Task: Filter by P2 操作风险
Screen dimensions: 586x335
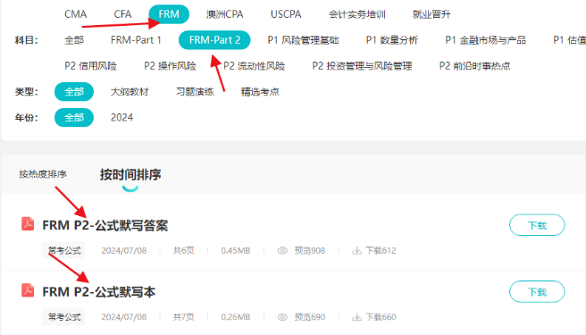Action: (170, 66)
